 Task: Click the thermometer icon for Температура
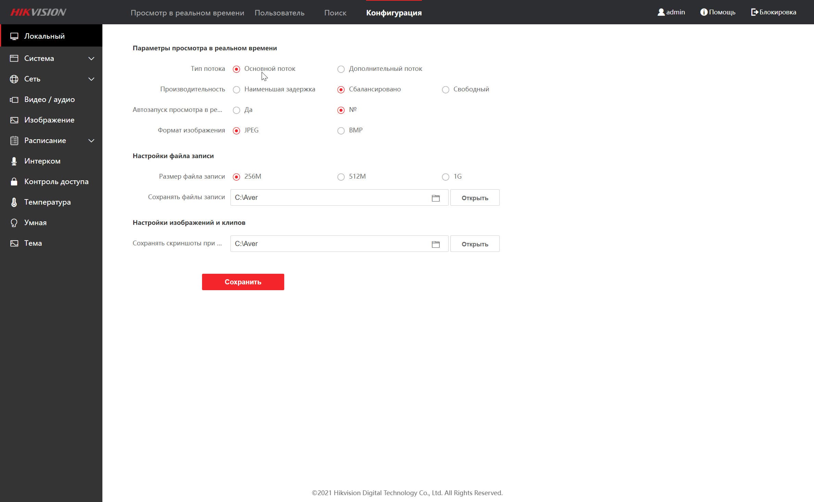click(14, 202)
